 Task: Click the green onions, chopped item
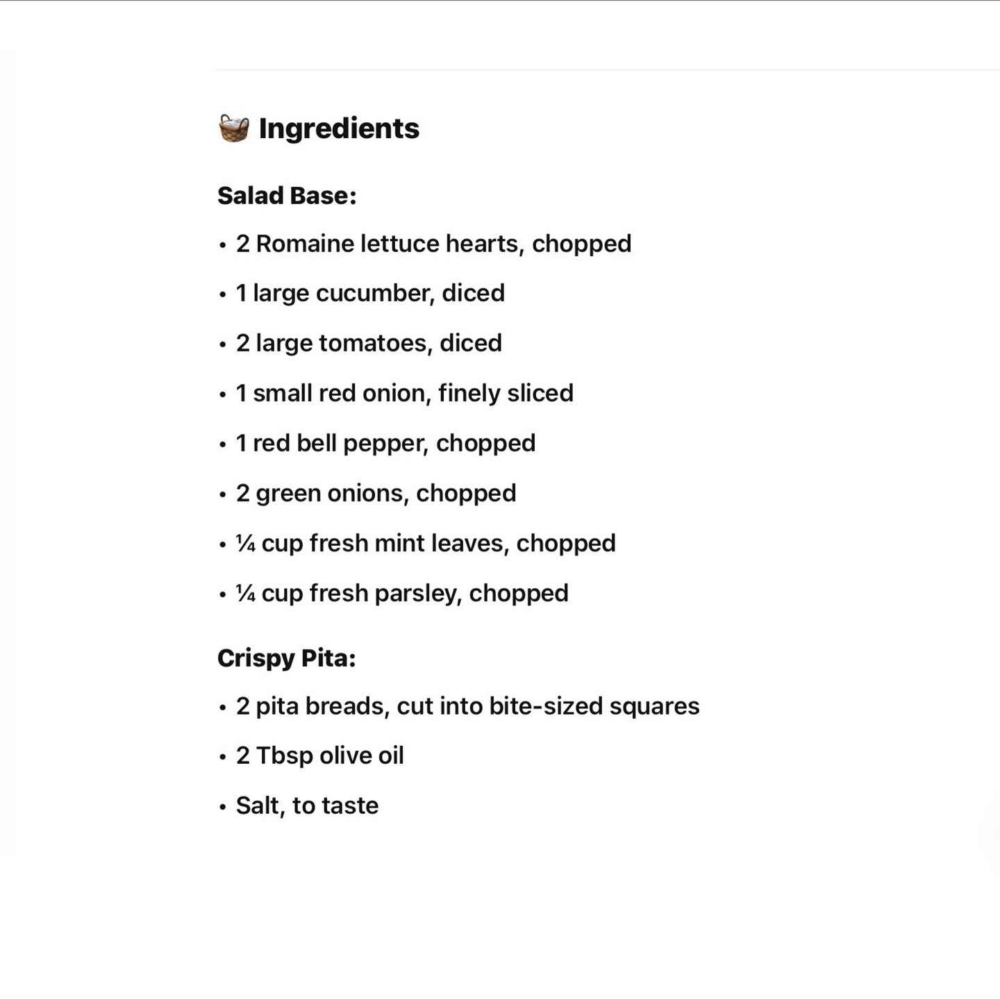(x=376, y=493)
